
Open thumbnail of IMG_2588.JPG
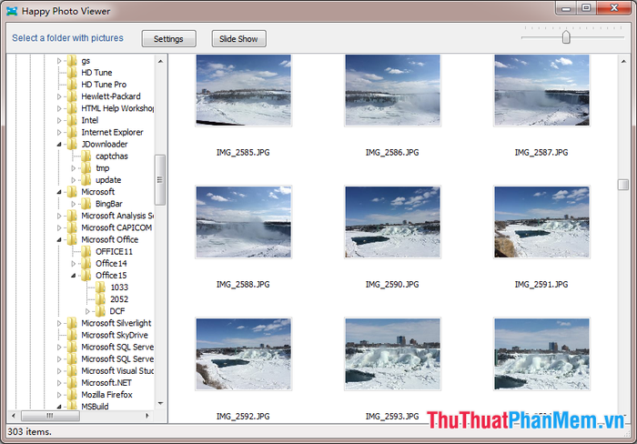point(243,222)
